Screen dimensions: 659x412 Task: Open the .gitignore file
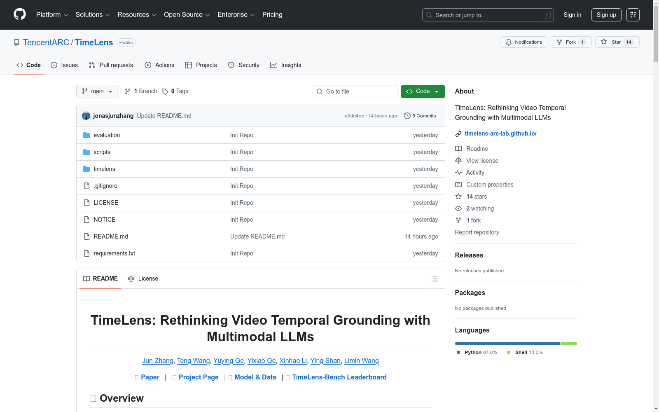[x=105, y=186]
